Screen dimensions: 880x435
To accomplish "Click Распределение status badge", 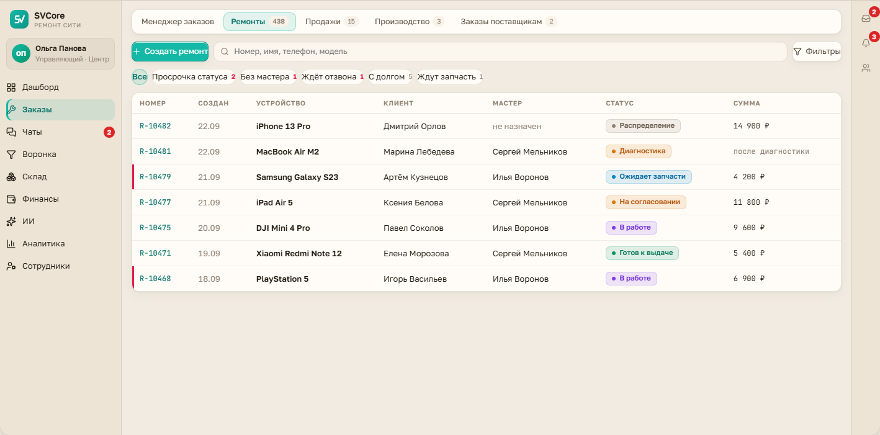I will pyautogui.click(x=643, y=126).
